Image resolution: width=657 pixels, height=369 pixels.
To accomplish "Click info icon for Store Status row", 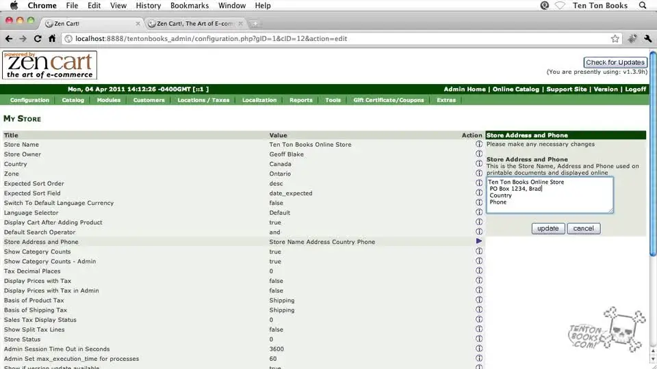I will click(479, 338).
